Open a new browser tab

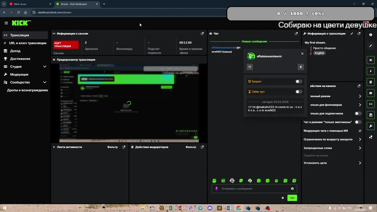tap(104, 4)
